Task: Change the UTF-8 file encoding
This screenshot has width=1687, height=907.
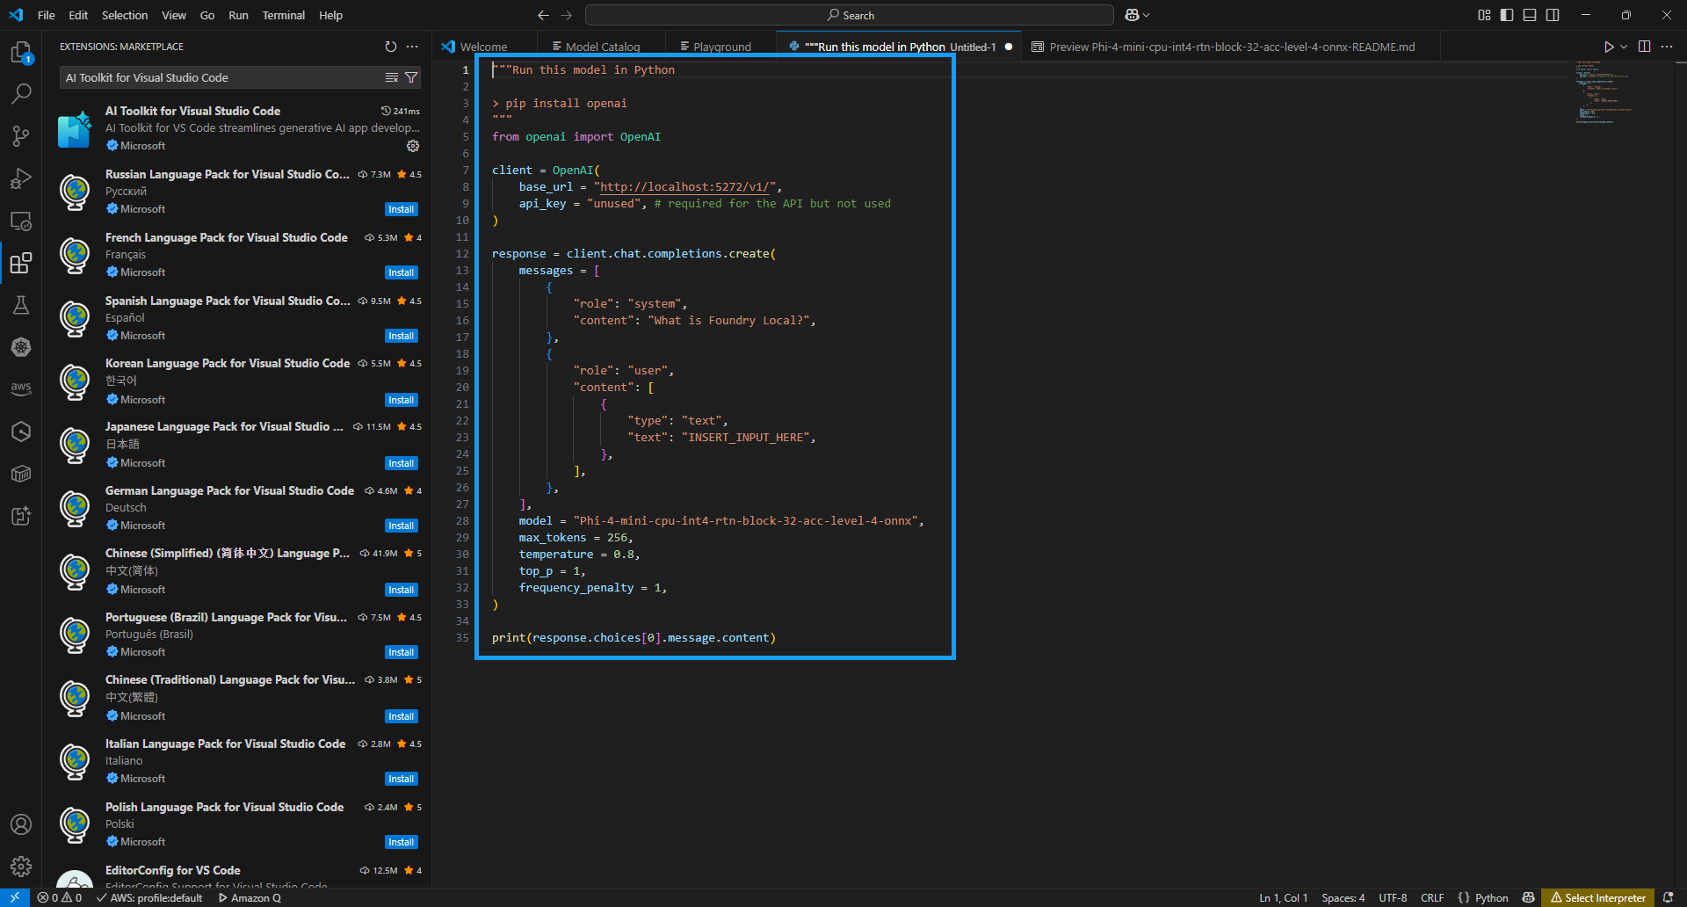Action: click(x=1393, y=897)
